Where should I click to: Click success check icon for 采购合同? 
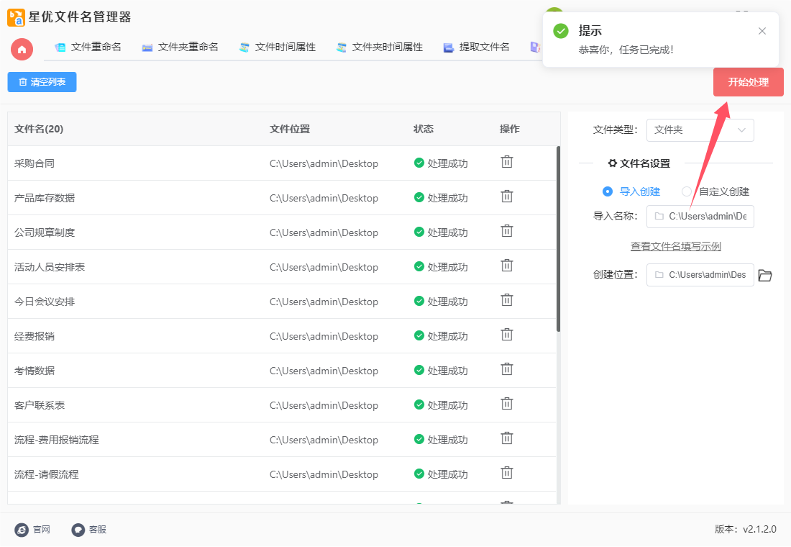click(419, 163)
